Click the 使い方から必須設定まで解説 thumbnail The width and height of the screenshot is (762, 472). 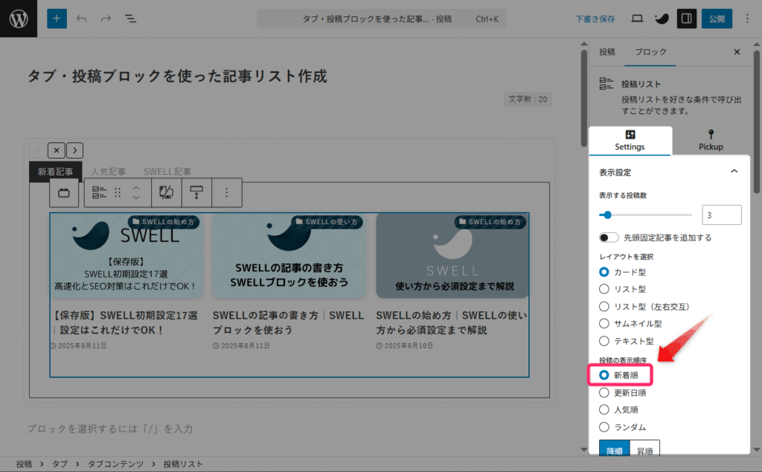[452, 255]
